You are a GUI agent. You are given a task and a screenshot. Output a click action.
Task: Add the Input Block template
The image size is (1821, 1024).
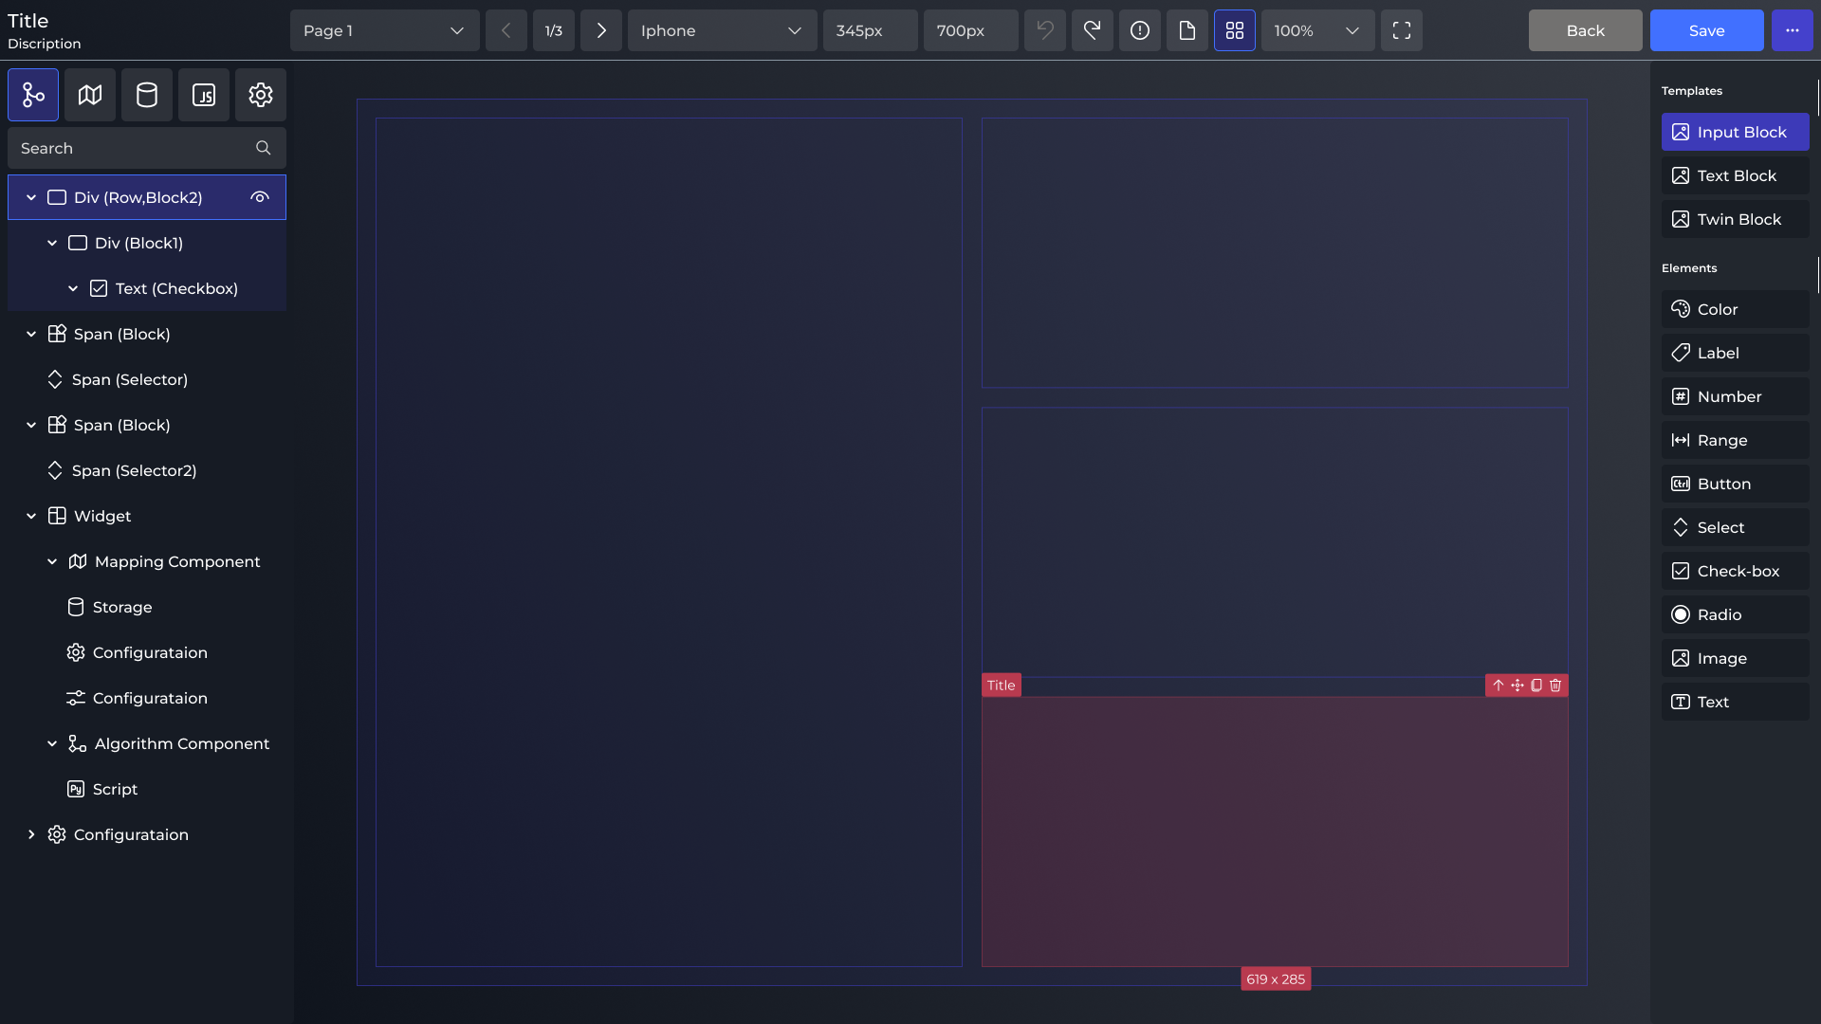[1736, 132]
